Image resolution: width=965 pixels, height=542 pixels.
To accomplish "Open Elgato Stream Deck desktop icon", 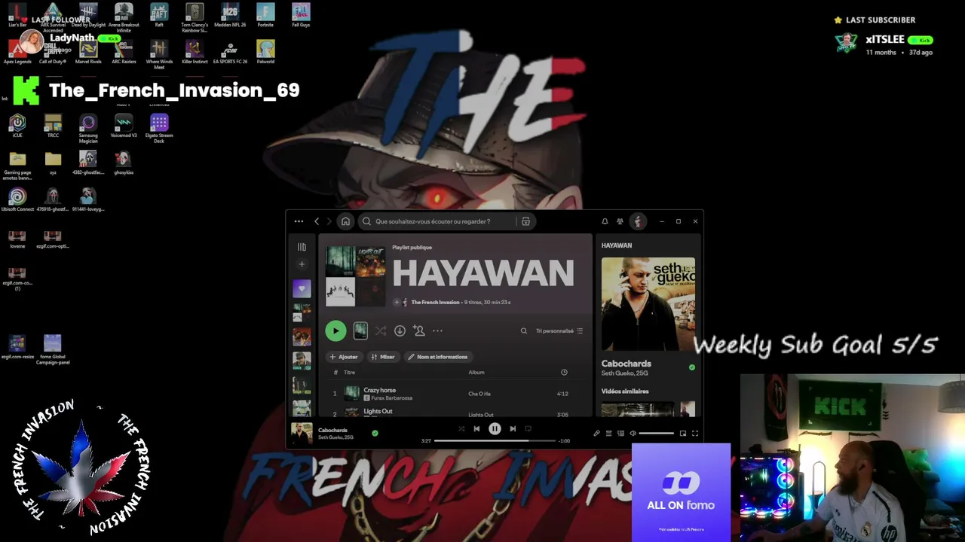I will click(x=159, y=128).
